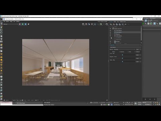Hide the Color Balance layer eye
Image resolution: width=161 pixels, height=121 pixels.
[110, 32]
